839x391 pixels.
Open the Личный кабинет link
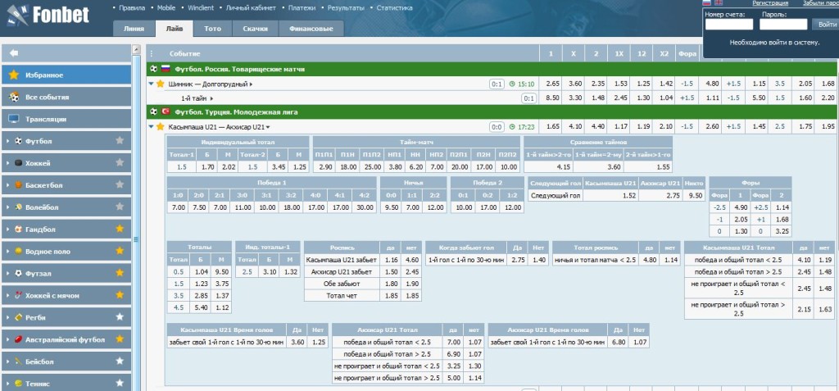pyautogui.click(x=251, y=8)
